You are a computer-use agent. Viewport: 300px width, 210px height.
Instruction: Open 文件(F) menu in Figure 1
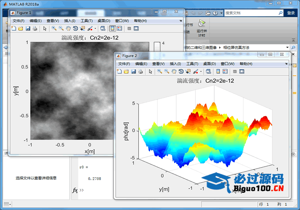coord(18,21)
